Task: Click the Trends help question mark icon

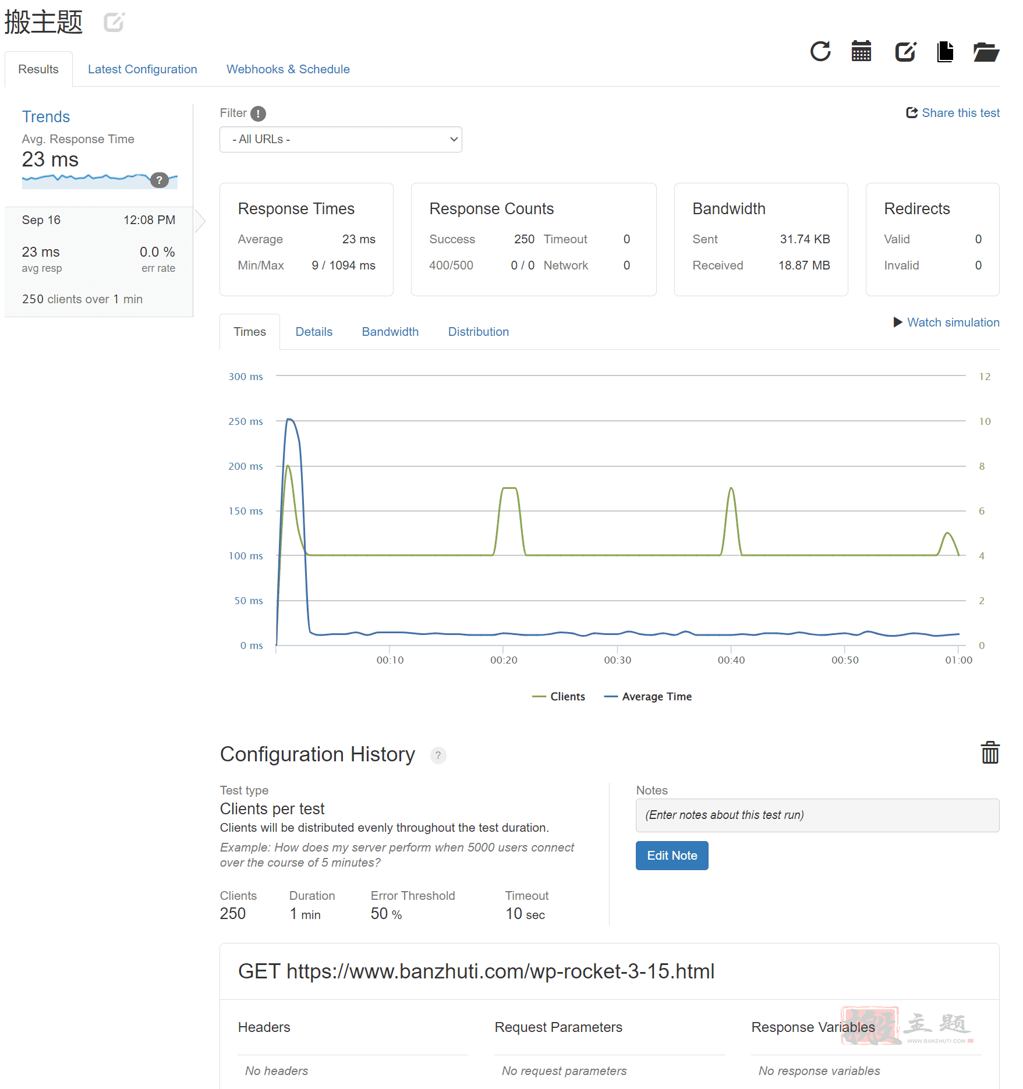Action: click(159, 180)
